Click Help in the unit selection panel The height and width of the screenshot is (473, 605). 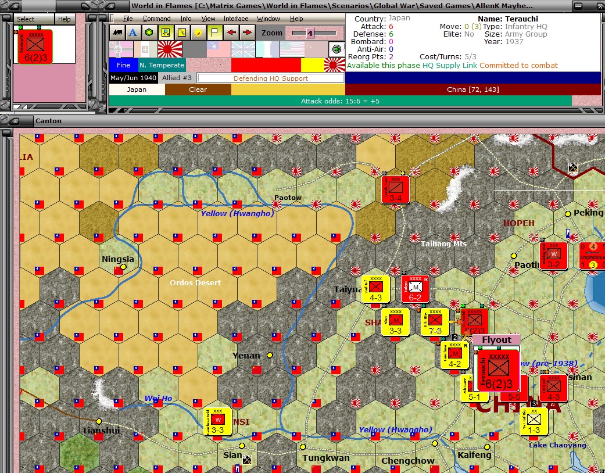point(64,19)
